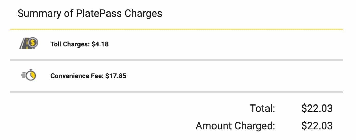
Task: Click the speed lines left of stopwatch
Action: pyautogui.click(x=23, y=75)
